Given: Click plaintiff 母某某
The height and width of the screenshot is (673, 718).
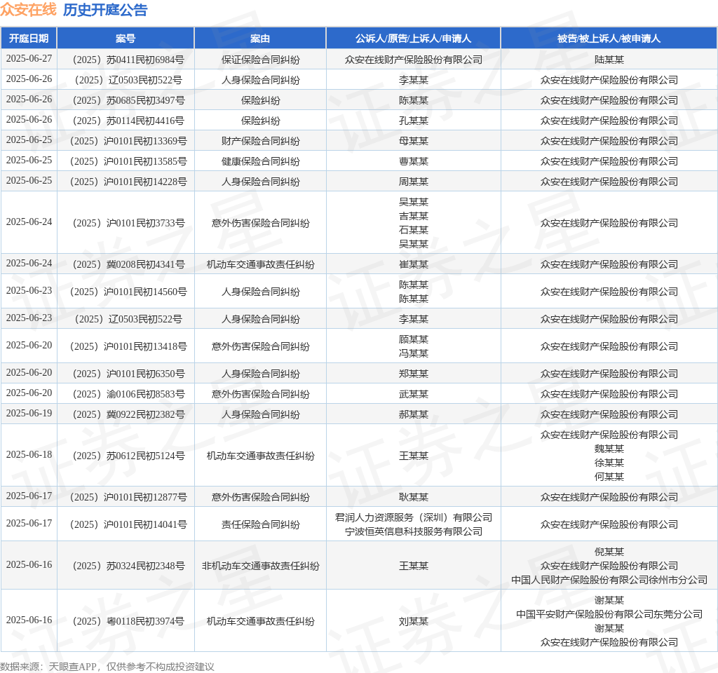Looking at the screenshot, I should pos(414,141).
